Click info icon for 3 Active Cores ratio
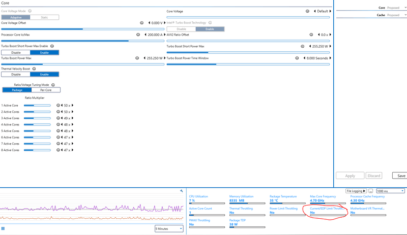The image size is (407, 235). [x=58, y=118]
